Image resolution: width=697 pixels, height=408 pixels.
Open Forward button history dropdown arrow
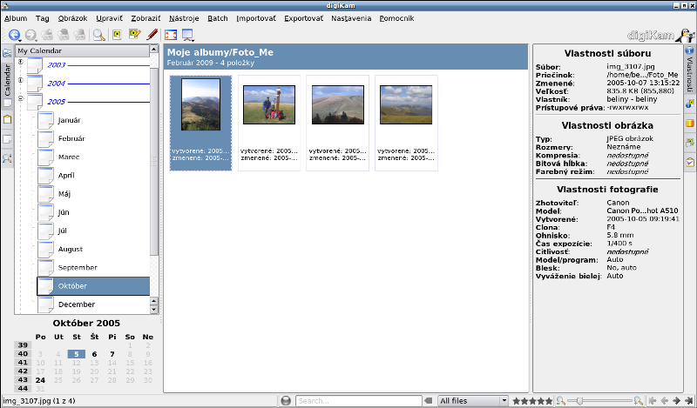(x=36, y=40)
